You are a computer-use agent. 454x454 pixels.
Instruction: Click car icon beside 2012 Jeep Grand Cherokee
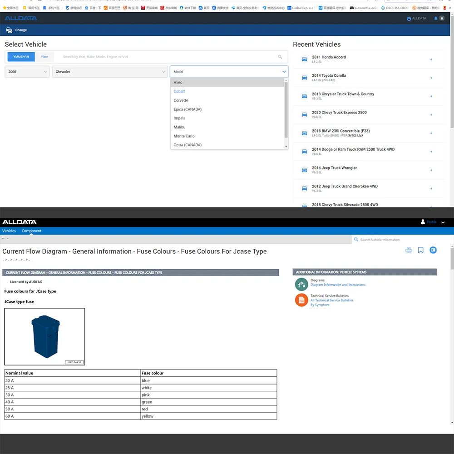point(304,188)
